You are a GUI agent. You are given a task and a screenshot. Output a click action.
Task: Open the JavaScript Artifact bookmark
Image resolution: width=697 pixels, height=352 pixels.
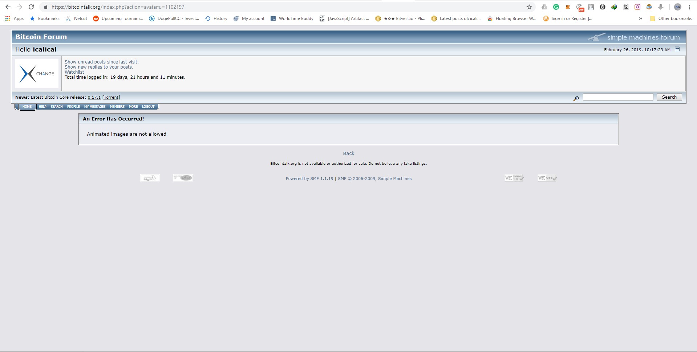pyautogui.click(x=344, y=19)
